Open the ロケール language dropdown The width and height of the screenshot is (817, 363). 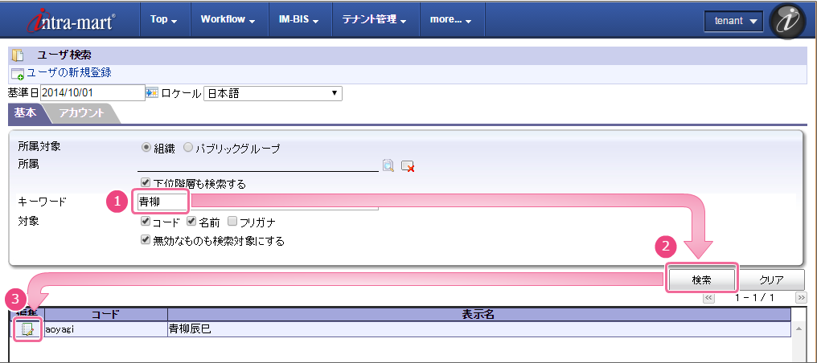point(273,93)
